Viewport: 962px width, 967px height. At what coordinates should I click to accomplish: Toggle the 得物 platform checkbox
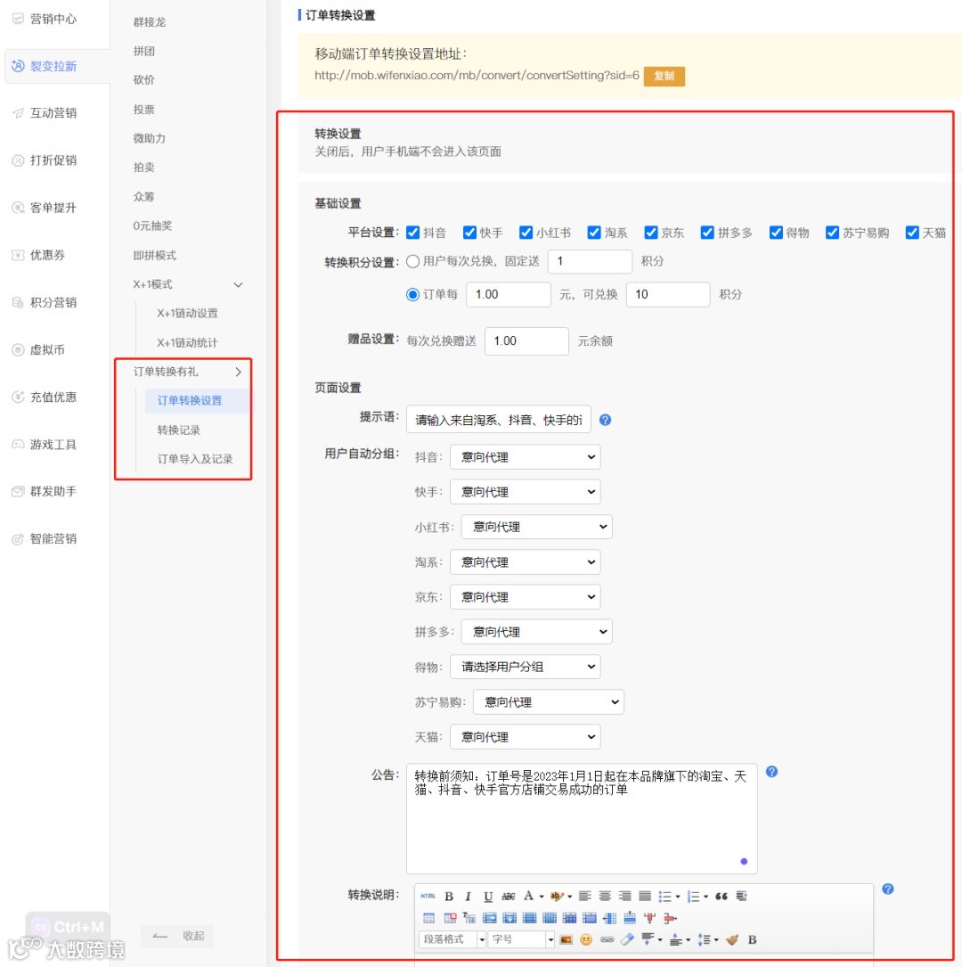tap(776, 233)
